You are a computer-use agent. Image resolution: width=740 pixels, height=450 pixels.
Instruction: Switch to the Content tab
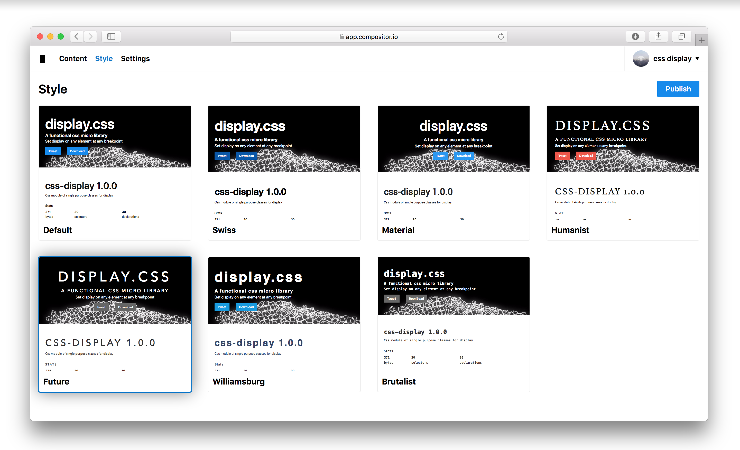[x=73, y=59]
